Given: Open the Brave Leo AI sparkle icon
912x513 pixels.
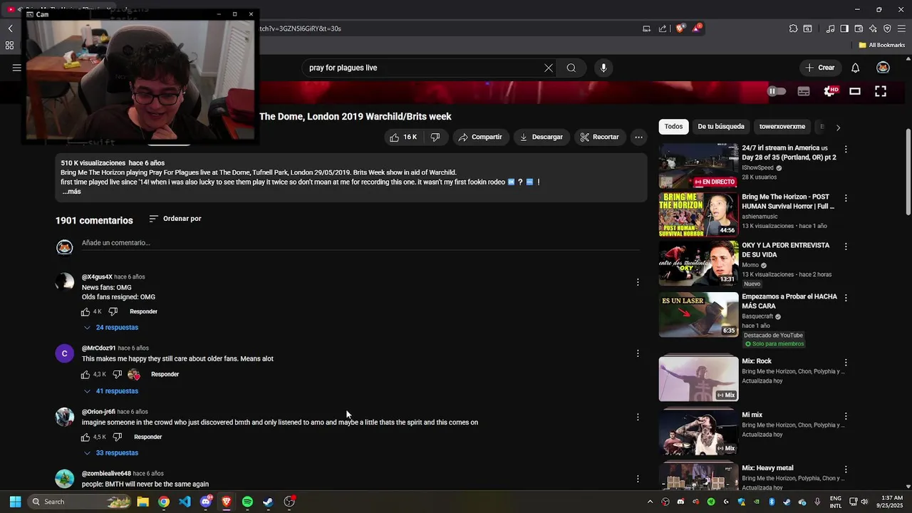Looking at the screenshot, I should [873, 28].
